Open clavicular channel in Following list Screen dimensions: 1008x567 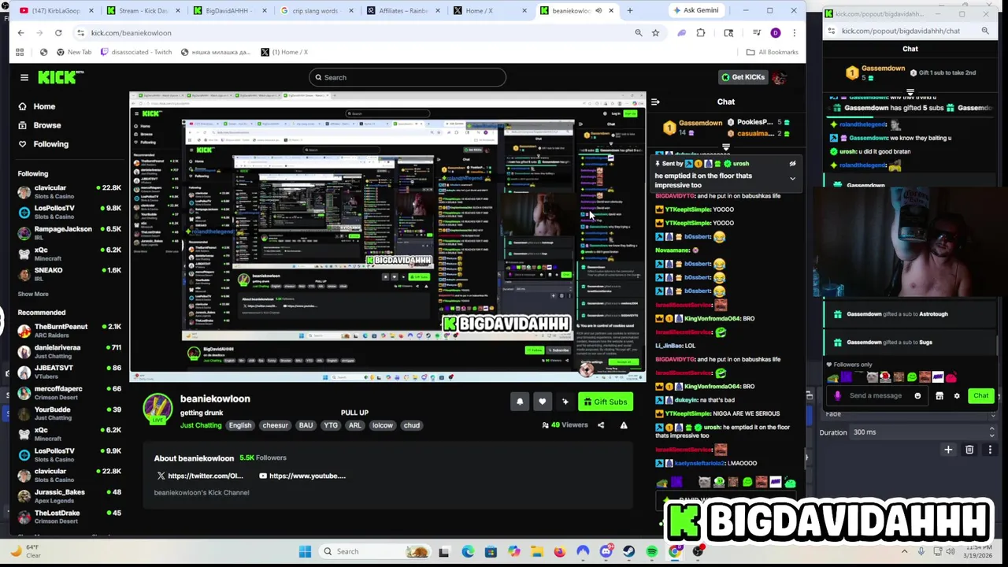(x=69, y=192)
